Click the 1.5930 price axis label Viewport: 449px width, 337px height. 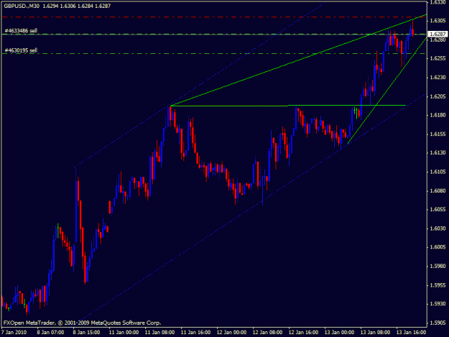pos(438,304)
